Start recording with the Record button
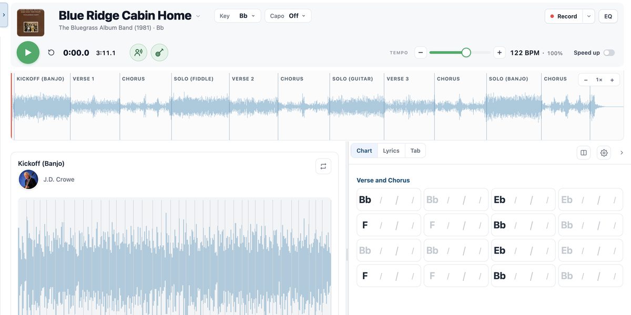This screenshot has width=631, height=315. point(564,16)
